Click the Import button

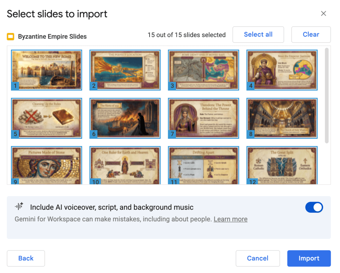coord(309,258)
